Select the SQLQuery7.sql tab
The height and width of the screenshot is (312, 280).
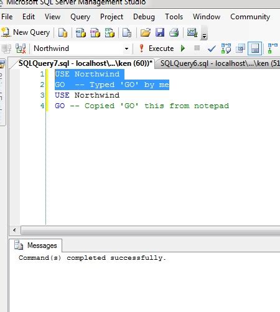pyautogui.click(x=85, y=63)
